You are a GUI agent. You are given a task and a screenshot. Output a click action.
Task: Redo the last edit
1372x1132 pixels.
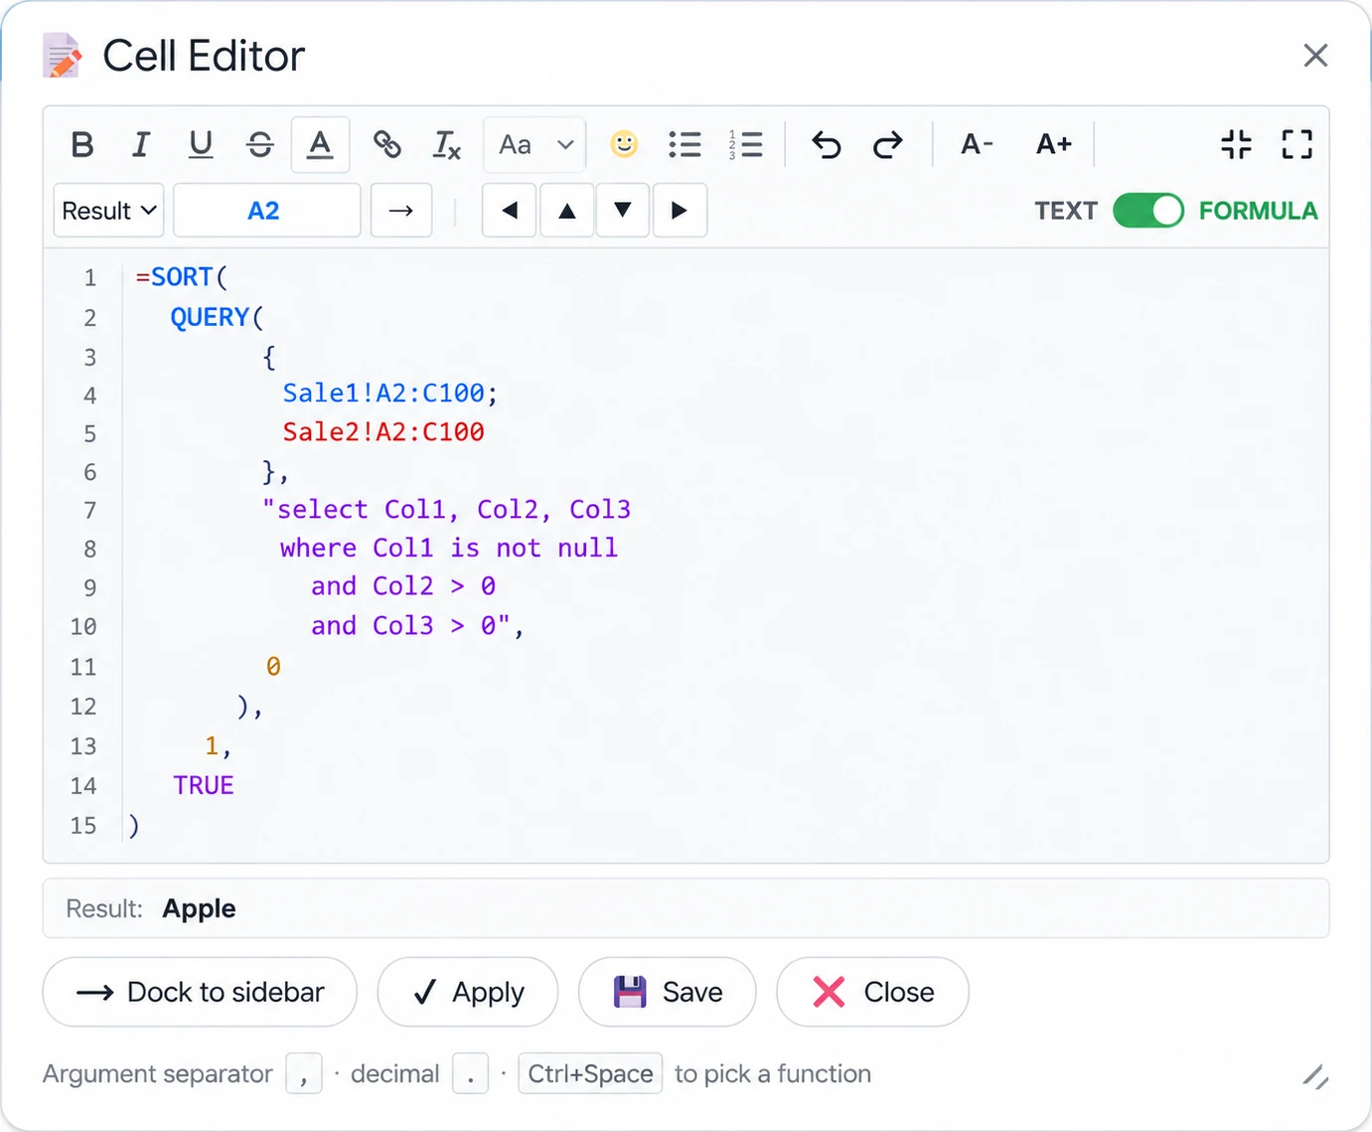tap(887, 145)
